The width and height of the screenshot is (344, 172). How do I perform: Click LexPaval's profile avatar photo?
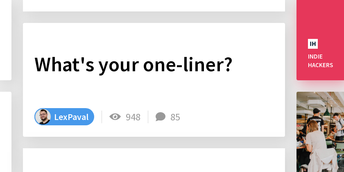click(43, 117)
